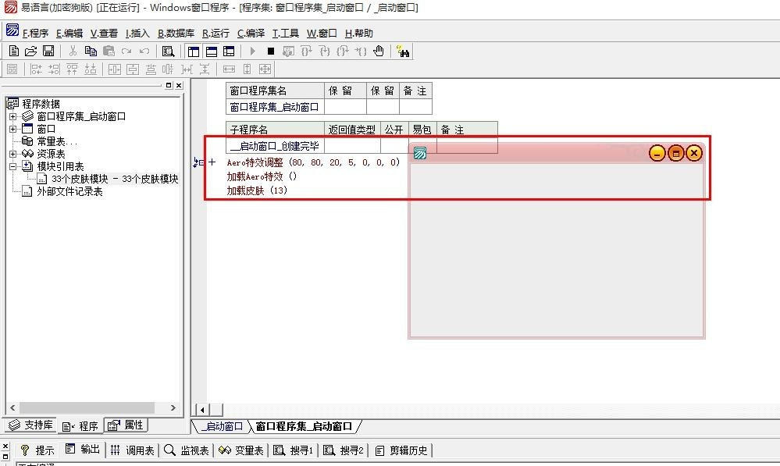Expand the 资源表 tree node
Image resolution: width=780 pixels, height=466 pixels.
click(13, 154)
